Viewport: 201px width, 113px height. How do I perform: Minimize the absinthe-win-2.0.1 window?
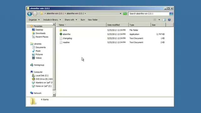(165, 8)
